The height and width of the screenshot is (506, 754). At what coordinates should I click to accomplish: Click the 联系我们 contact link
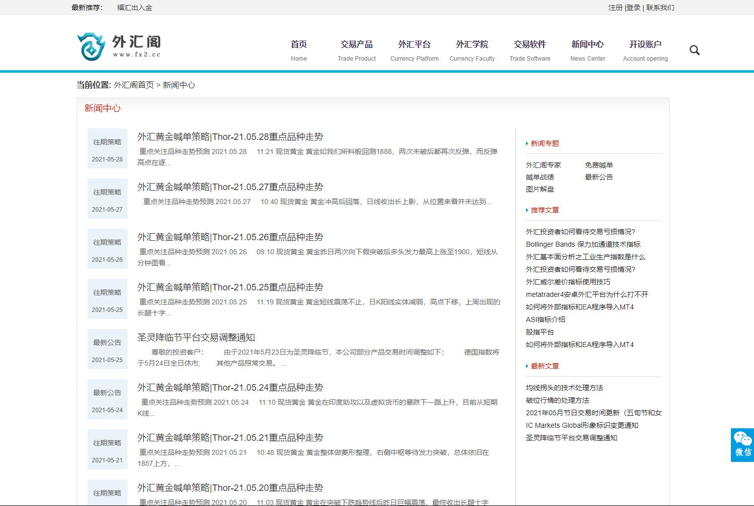point(660,8)
